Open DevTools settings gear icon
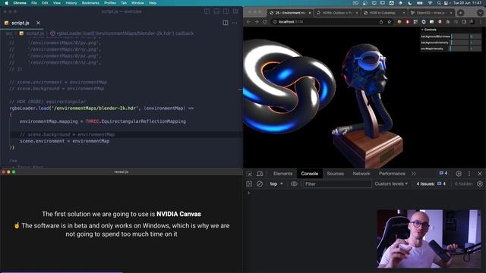The image size is (486, 273). (459, 174)
